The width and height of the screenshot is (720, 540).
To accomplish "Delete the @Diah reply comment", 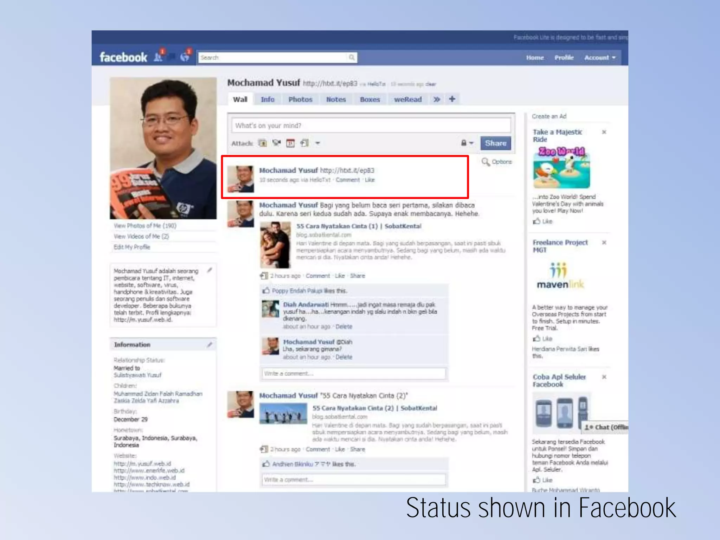I will pos(344,357).
